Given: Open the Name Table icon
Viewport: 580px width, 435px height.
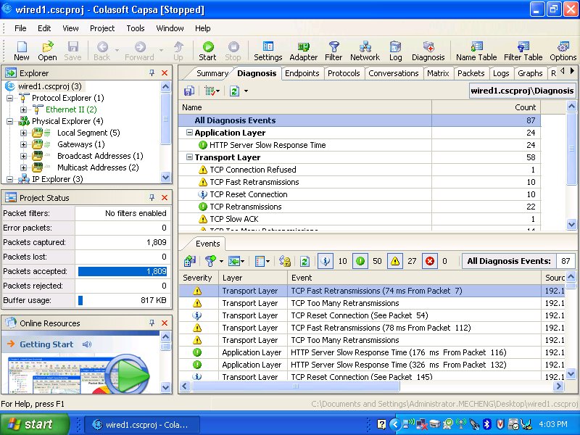Looking at the screenshot, I should coord(476,50).
